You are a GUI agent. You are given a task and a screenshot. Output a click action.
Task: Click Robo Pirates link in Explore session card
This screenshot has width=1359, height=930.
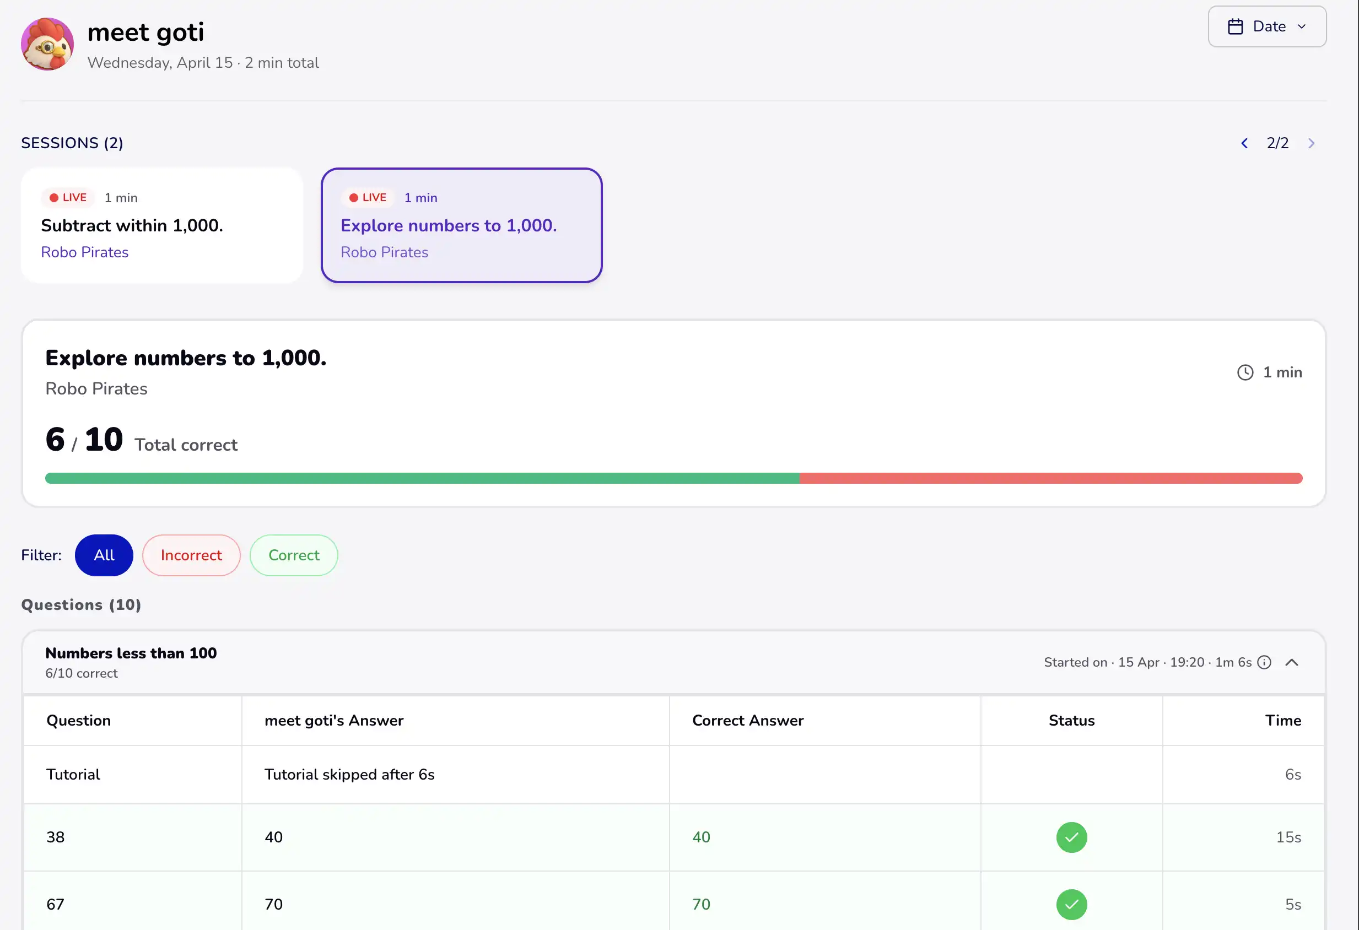(384, 252)
